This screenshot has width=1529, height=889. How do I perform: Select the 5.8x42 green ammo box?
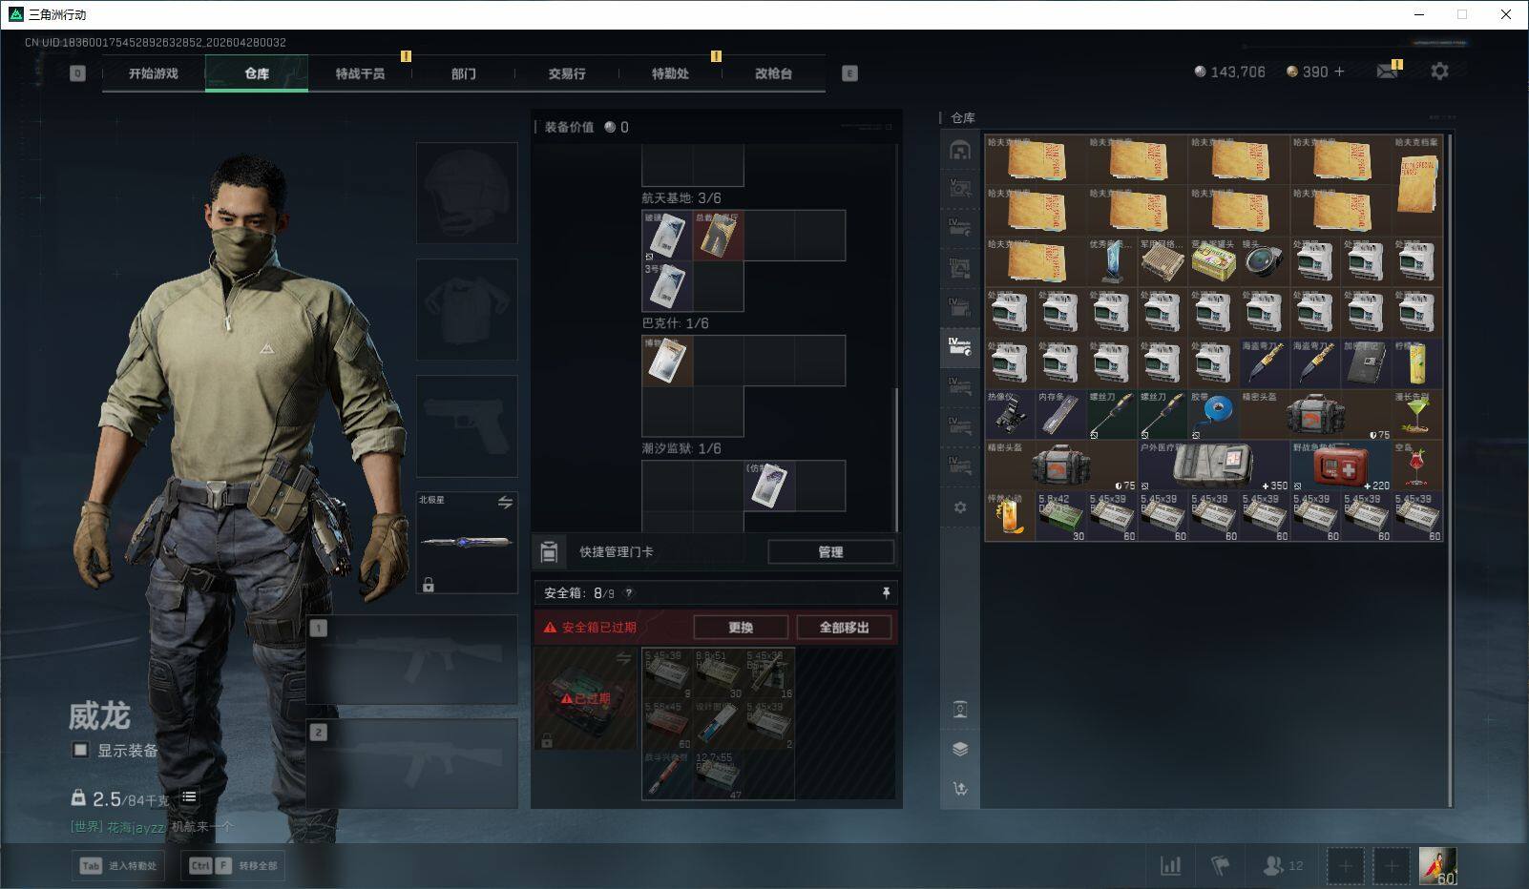pyautogui.click(x=1060, y=516)
